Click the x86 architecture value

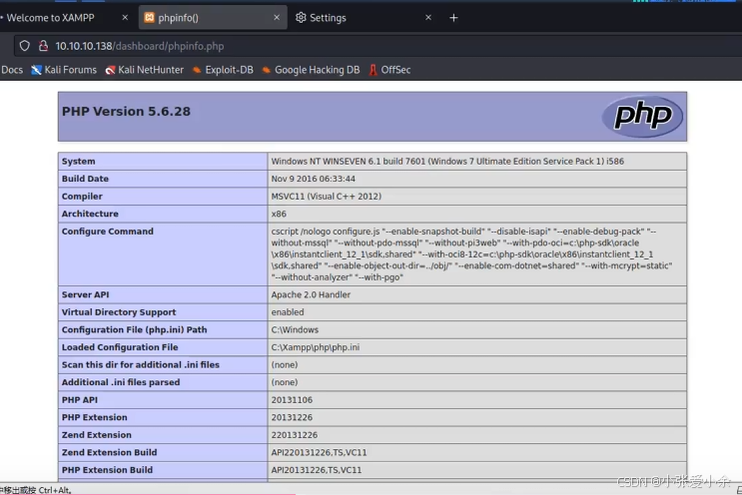click(x=279, y=214)
